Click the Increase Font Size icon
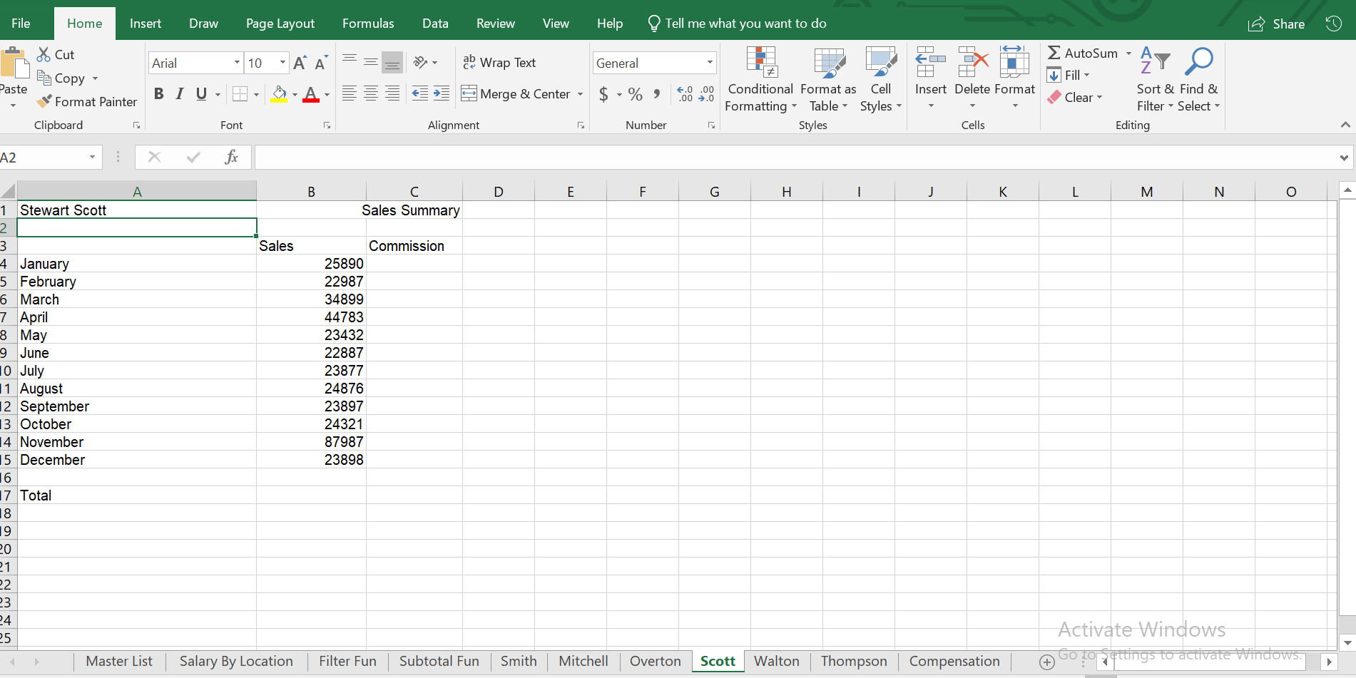 300,63
